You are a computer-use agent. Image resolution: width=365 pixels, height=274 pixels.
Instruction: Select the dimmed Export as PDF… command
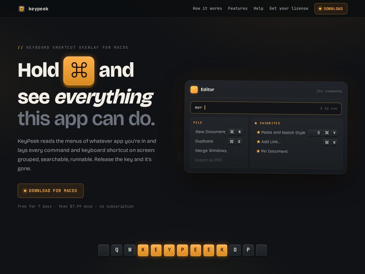210,160
